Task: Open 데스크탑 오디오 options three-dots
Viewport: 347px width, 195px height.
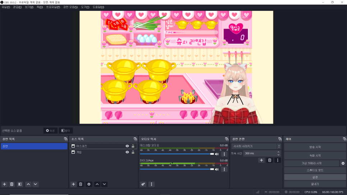Action: click(x=224, y=154)
